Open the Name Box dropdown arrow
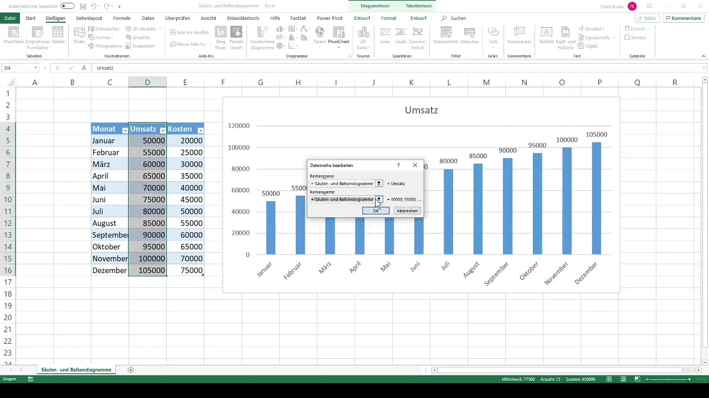 click(35, 67)
